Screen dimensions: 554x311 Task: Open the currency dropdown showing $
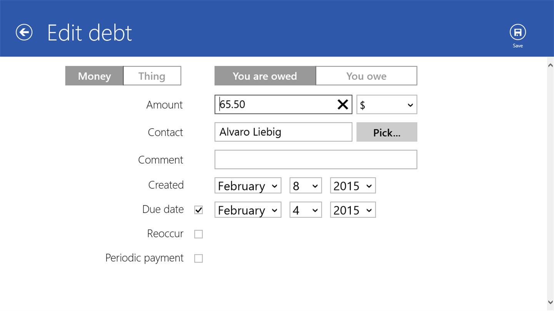point(387,104)
